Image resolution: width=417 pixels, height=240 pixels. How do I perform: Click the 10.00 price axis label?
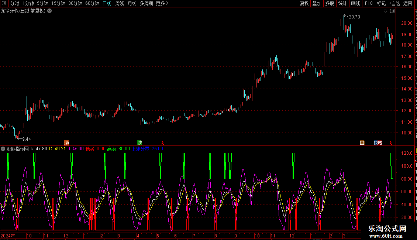point(407,133)
